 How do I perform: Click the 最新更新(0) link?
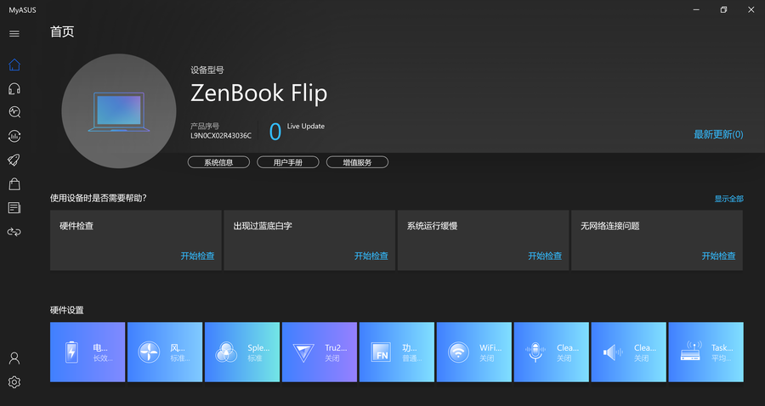click(718, 134)
